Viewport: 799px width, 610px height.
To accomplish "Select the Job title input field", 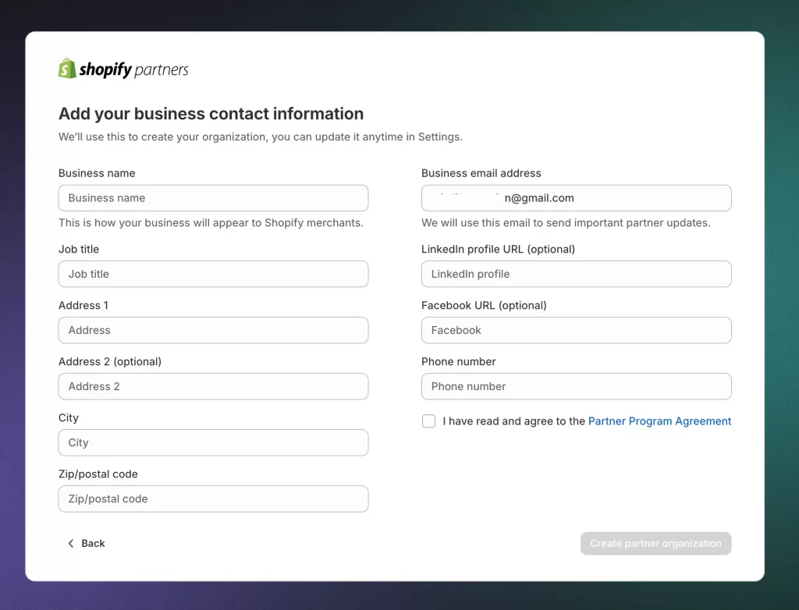I will coord(213,274).
